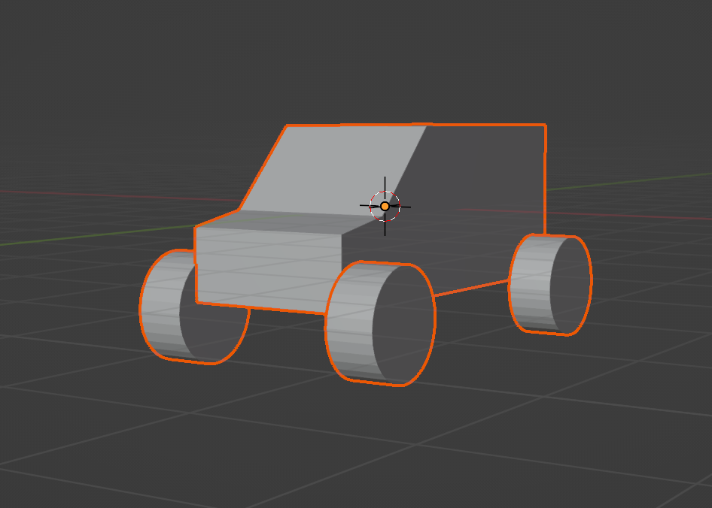The image size is (712, 508).
Task: Click the hood top face of the car
Action: pyautogui.click(x=286, y=220)
